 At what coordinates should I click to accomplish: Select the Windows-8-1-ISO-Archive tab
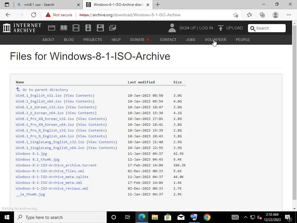[118, 5]
